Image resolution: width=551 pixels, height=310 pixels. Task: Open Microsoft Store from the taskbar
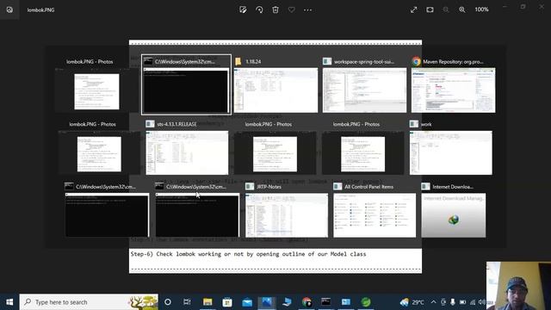(x=227, y=302)
